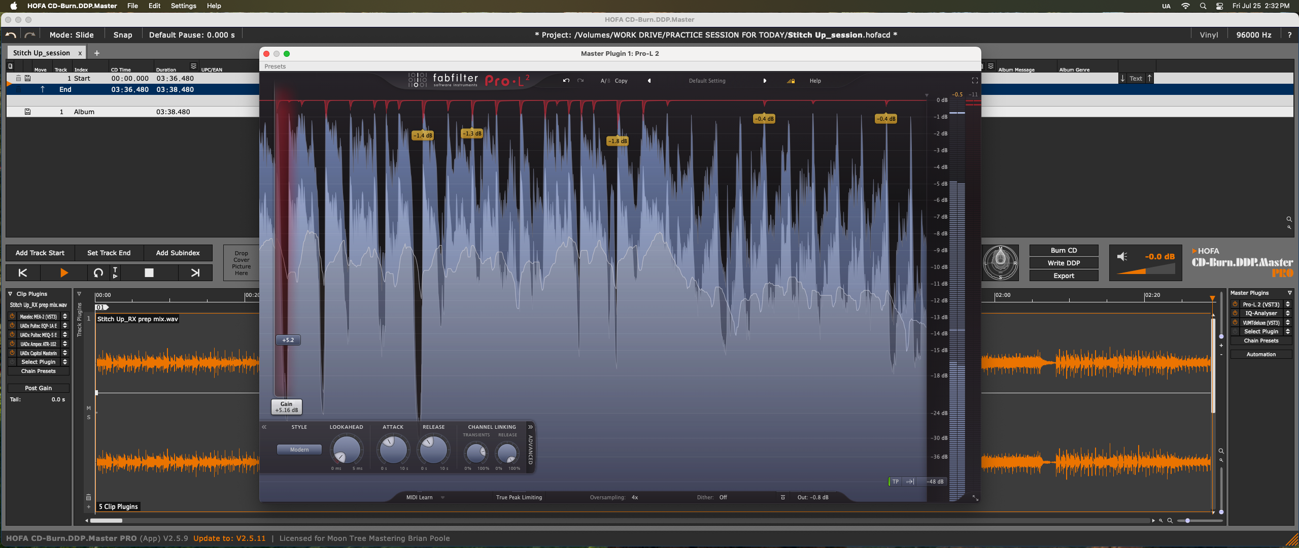
Task: Click the Stop transport button
Action: tap(149, 273)
